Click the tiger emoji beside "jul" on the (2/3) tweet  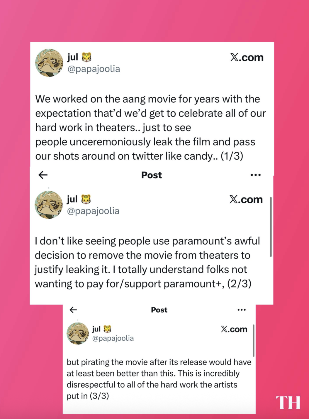pos(86,199)
